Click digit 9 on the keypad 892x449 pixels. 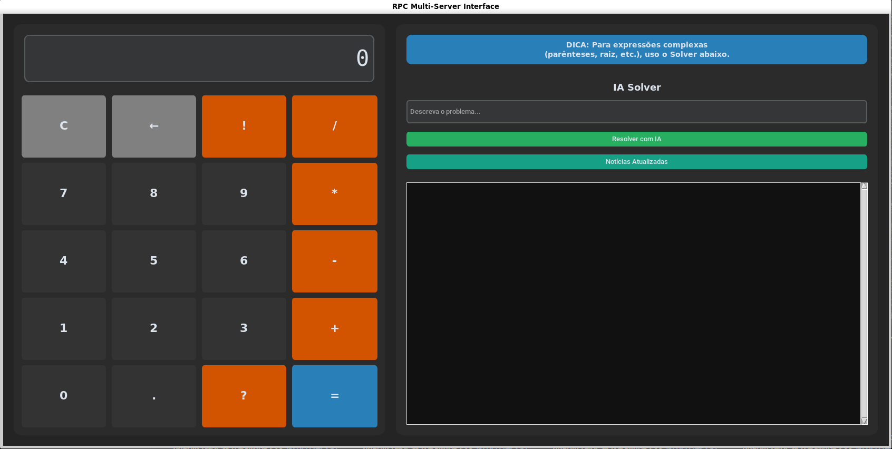click(x=244, y=194)
